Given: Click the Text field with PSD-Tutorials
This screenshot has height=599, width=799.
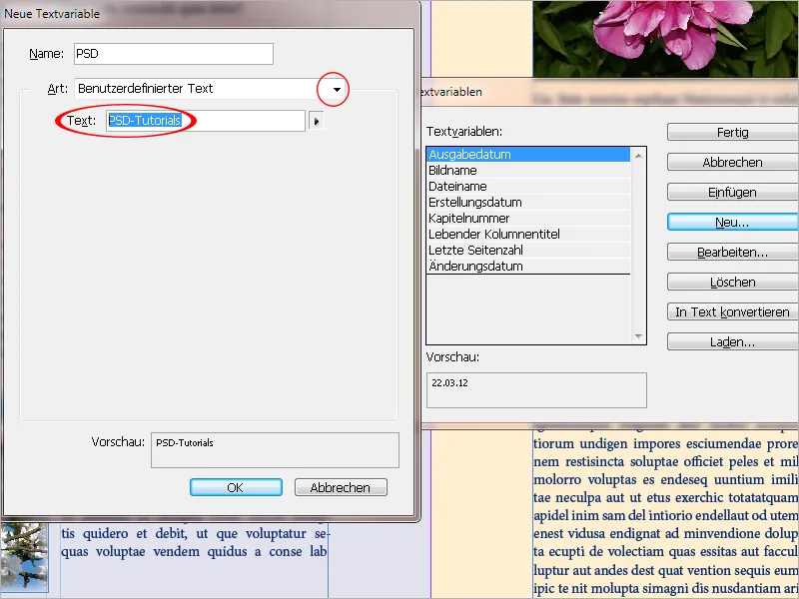Looking at the screenshot, I should pyautogui.click(x=206, y=121).
